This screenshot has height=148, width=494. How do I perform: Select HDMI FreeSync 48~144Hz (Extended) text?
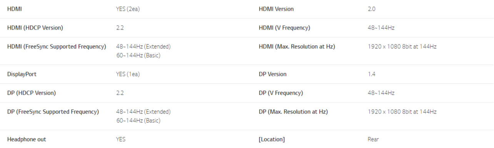coord(143,46)
